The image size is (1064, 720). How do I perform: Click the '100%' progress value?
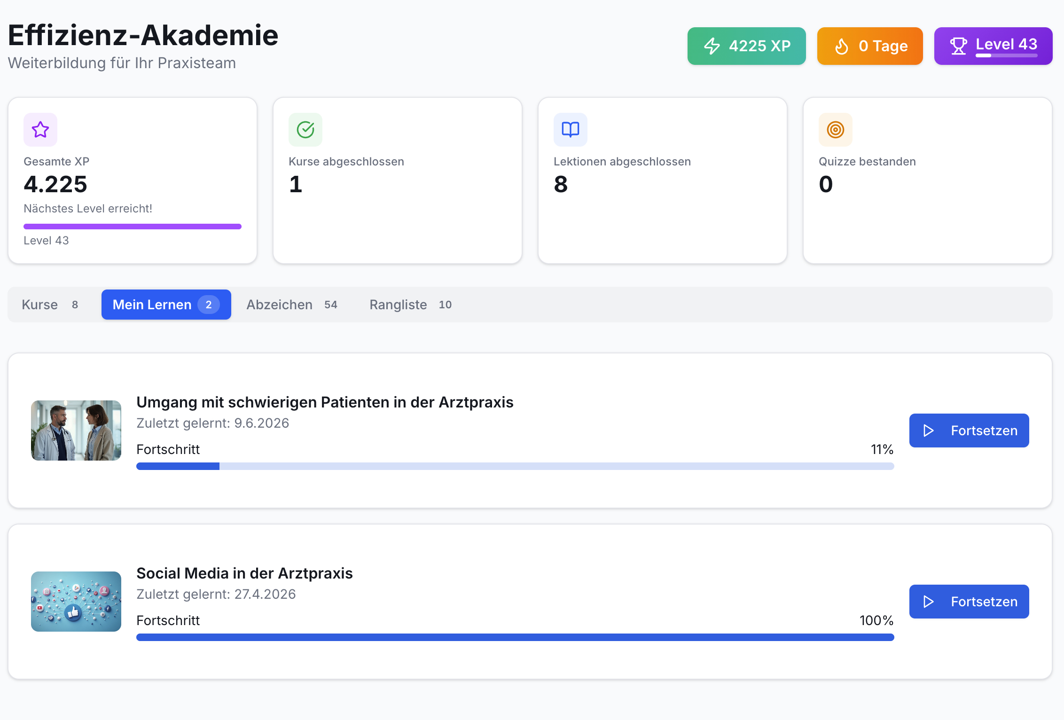click(x=876, y=620)
